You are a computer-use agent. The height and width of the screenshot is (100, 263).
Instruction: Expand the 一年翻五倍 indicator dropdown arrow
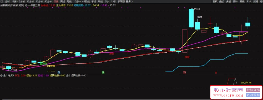click(x=26, y=5)
